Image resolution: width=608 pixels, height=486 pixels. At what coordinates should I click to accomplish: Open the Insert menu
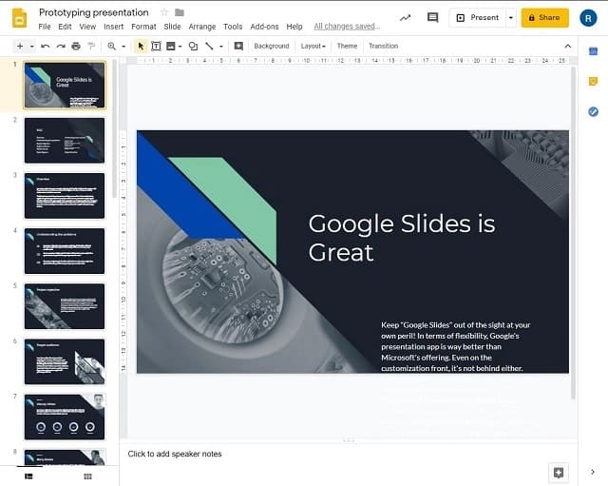tap(114, 27)
